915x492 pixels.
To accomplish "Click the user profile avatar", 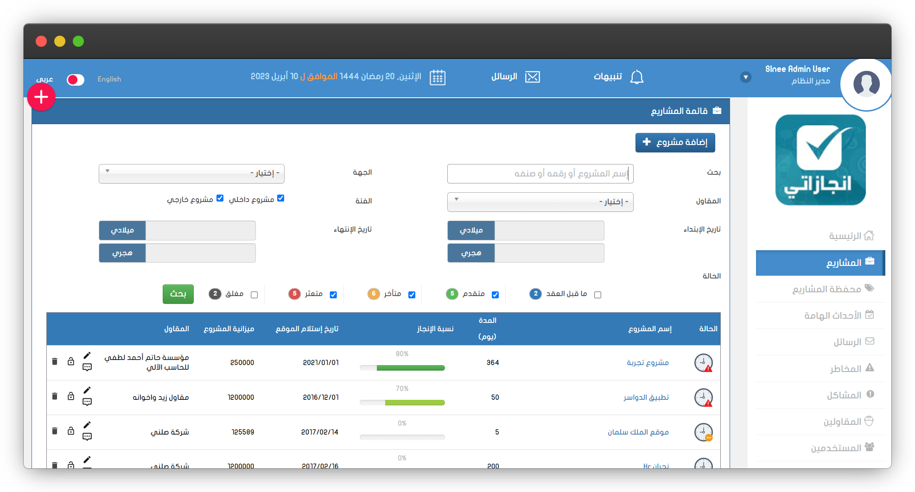I will tap(866, 84).
